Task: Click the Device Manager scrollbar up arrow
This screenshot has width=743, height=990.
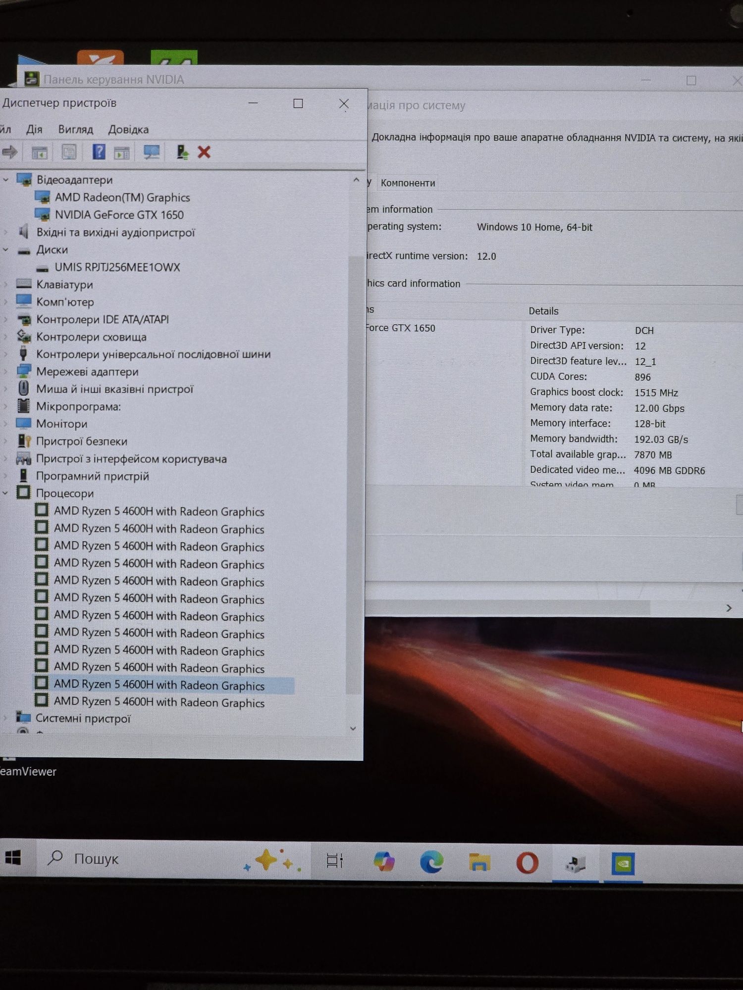Action: (356, 180)
